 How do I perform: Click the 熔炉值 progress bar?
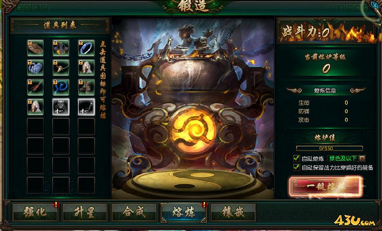click(x=329, y=148)
